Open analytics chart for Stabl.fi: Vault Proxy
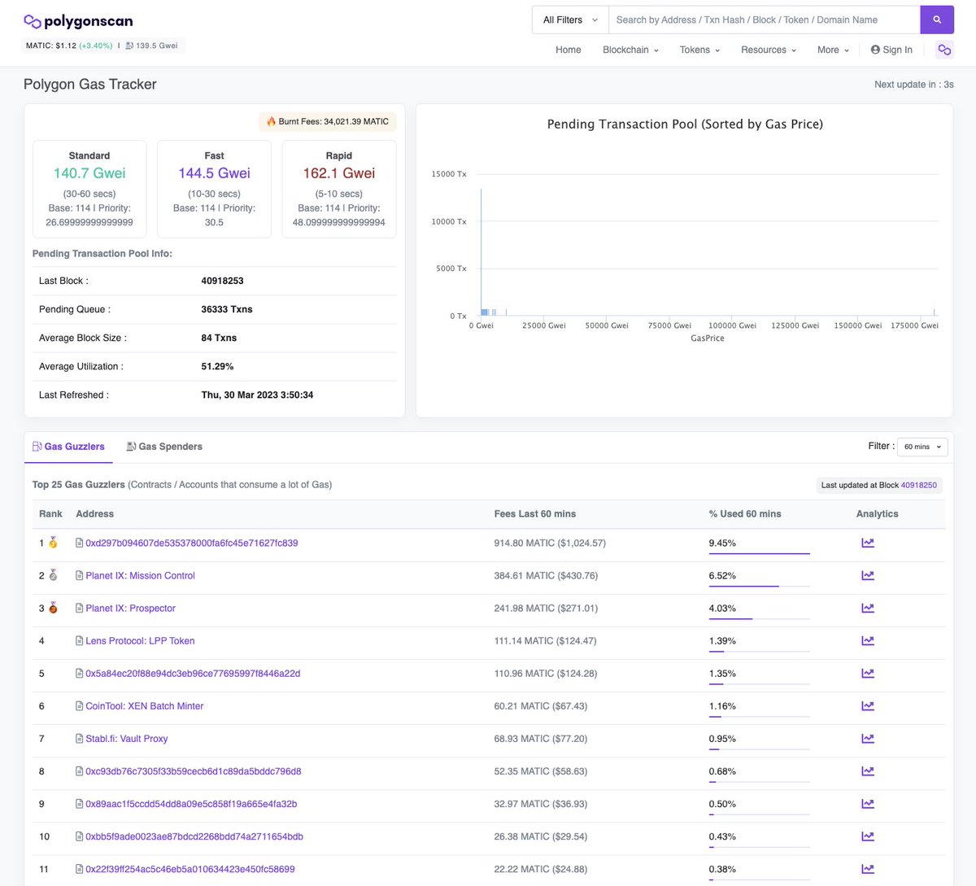This screenshot has height=886, width=976. click(868, 738)
